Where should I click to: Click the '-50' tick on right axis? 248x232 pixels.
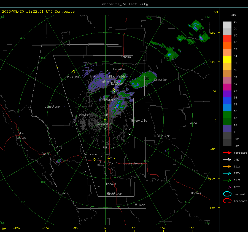(x=213, y=149)
